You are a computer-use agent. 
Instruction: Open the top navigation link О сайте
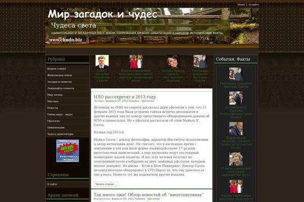point(254,5)
